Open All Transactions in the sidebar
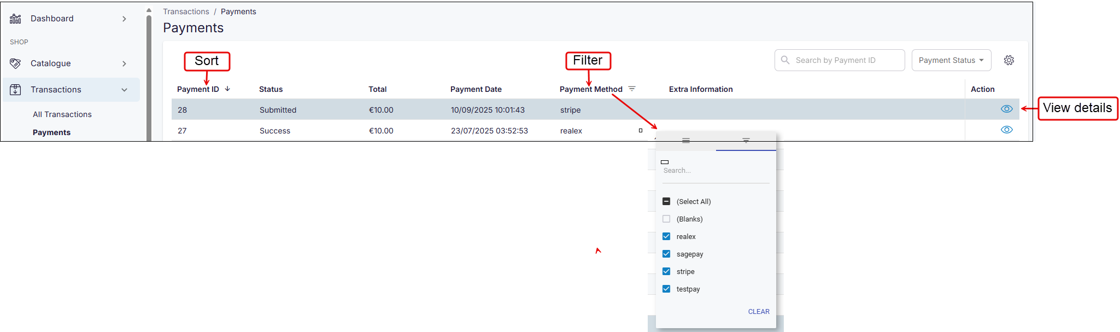The width and height of the screenshot is (1120, 332). click(62, 114)
